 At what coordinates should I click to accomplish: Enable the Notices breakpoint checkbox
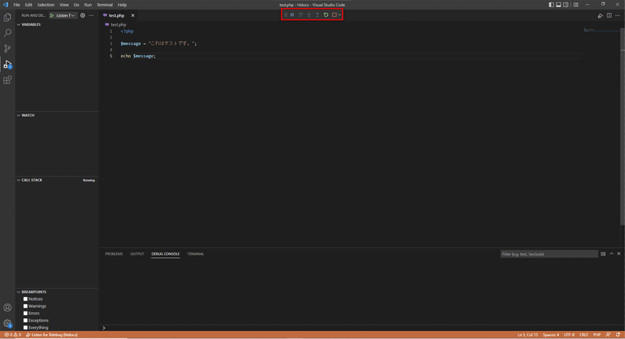pyautogui.click(x=26, y=299)
